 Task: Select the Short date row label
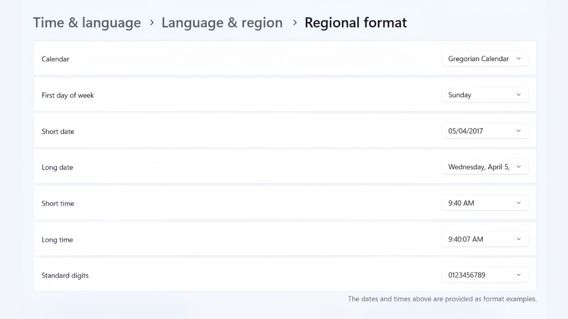point(58,131)
